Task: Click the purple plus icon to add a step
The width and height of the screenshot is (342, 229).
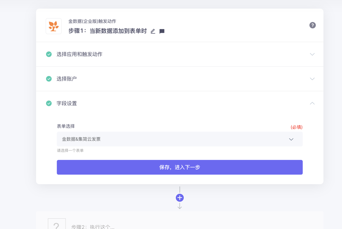Action: pyautogui.click(x=180, y=198)
